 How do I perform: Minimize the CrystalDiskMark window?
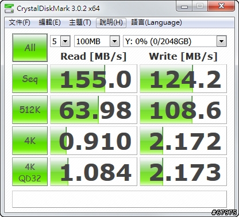184,6
